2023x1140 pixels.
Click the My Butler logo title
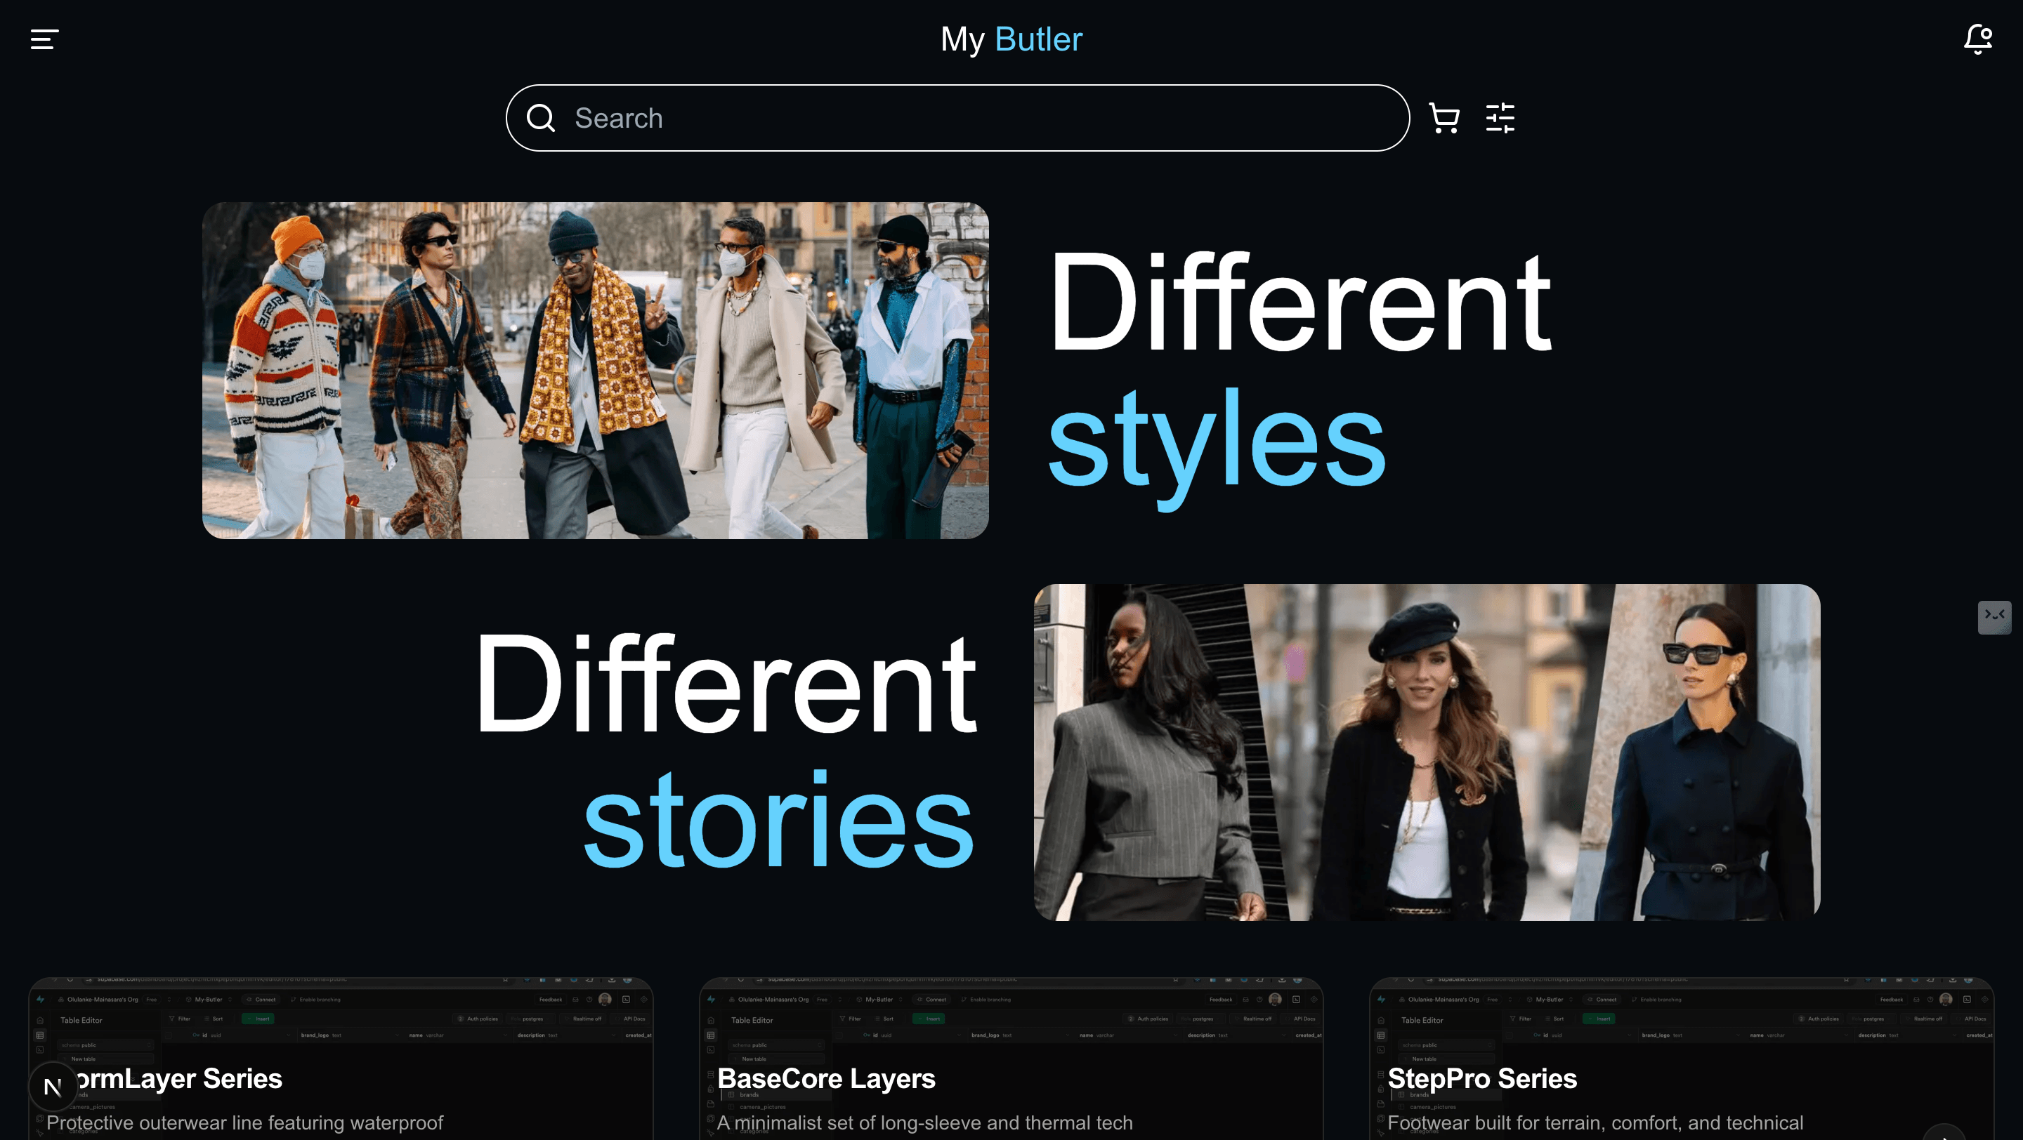(1011, 39)
